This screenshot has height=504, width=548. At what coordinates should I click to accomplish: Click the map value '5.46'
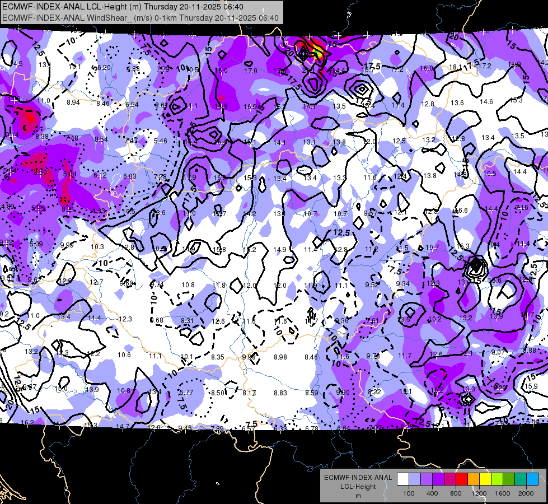coord(161,141)
